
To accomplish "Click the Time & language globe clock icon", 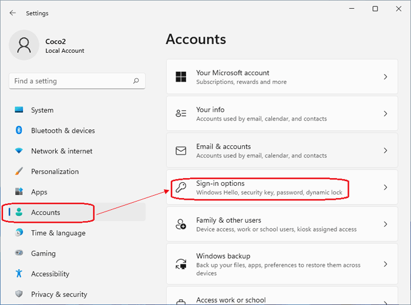I will coord(19,232).
